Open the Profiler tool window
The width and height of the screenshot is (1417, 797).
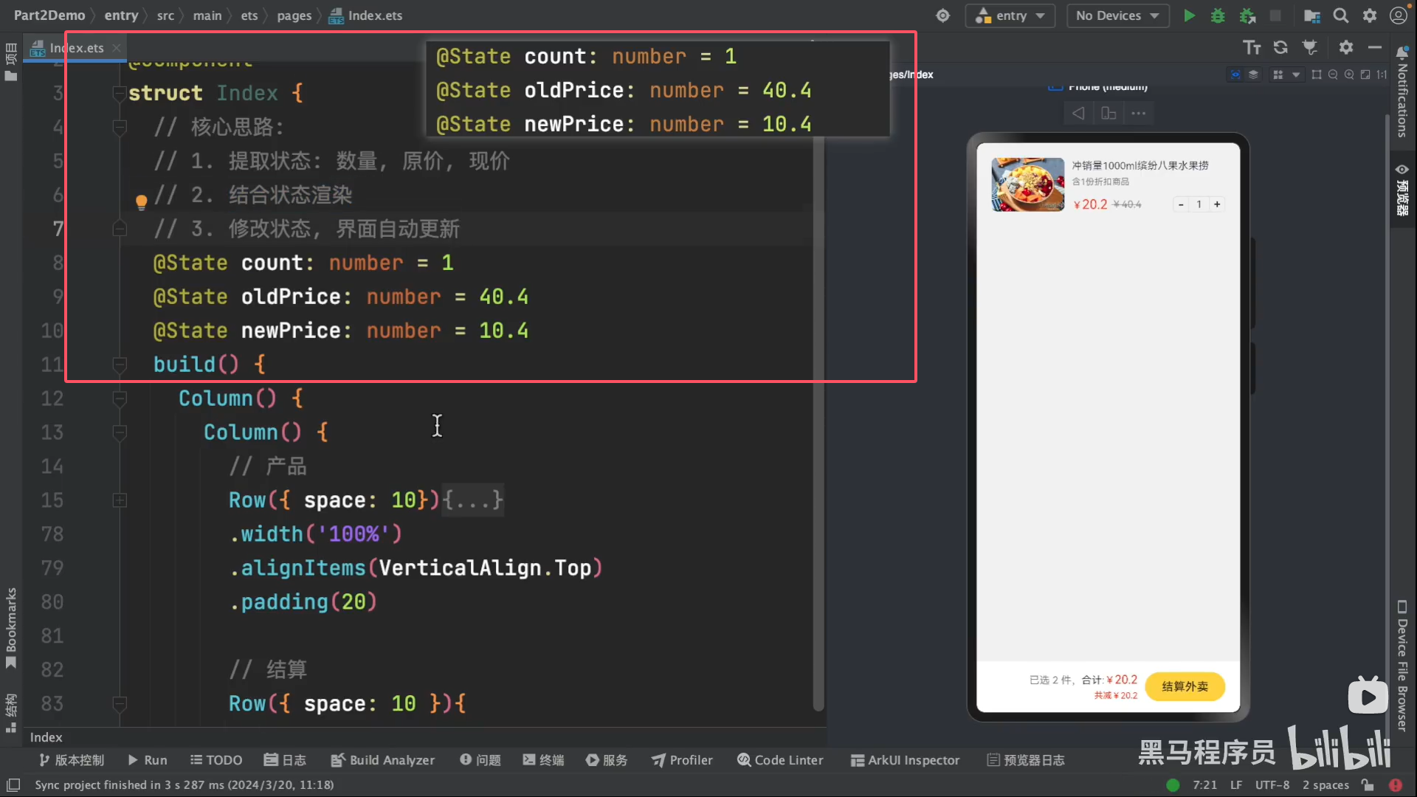click(682, 760)
